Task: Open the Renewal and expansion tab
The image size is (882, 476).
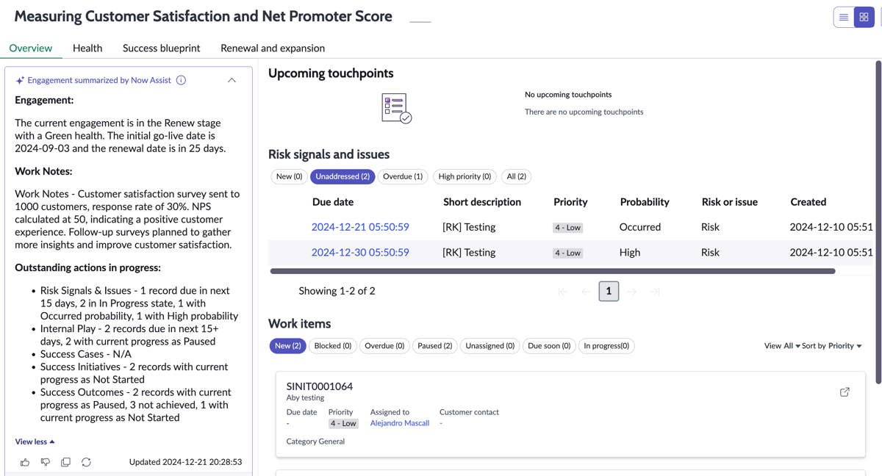Action: 273,48
